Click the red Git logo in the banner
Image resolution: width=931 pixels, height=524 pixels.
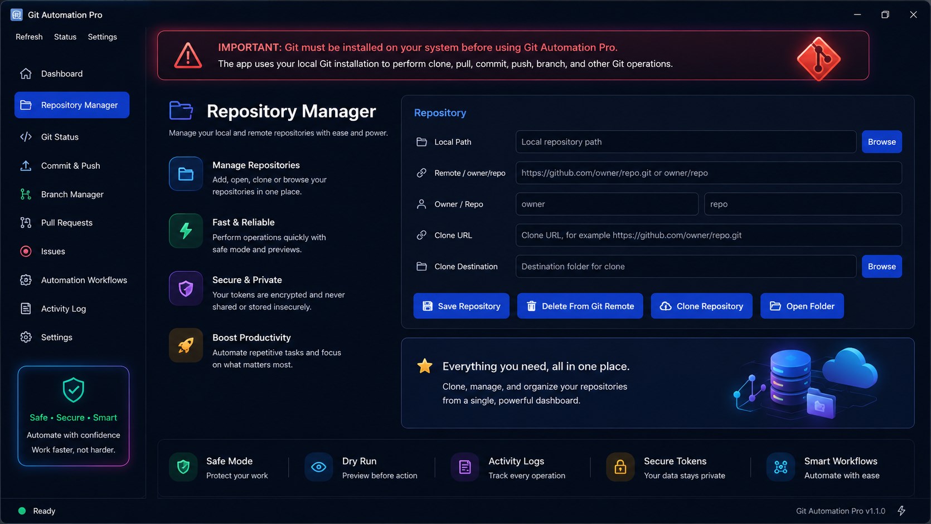click(x=818, y=58)
